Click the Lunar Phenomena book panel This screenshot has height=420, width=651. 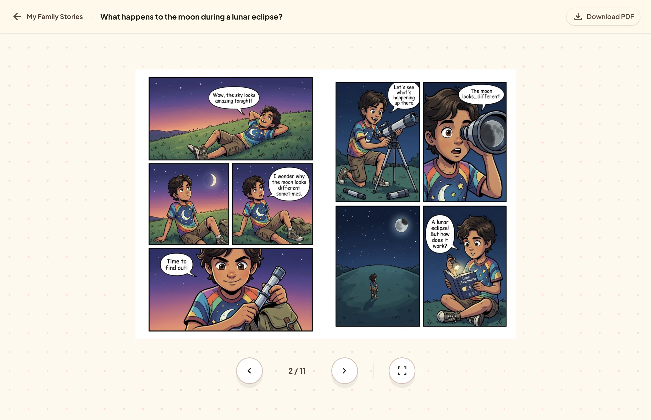click(465, 266)
